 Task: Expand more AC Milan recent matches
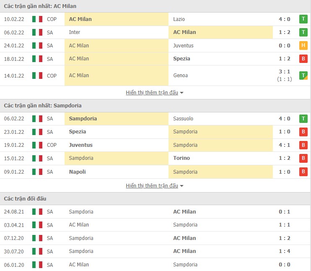pyautogui.click(x=155, y=93)
